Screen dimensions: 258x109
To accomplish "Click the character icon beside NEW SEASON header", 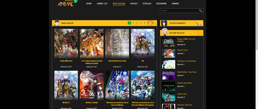I will [57, 22].
